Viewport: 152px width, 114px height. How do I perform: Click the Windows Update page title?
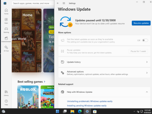(74, 9)
